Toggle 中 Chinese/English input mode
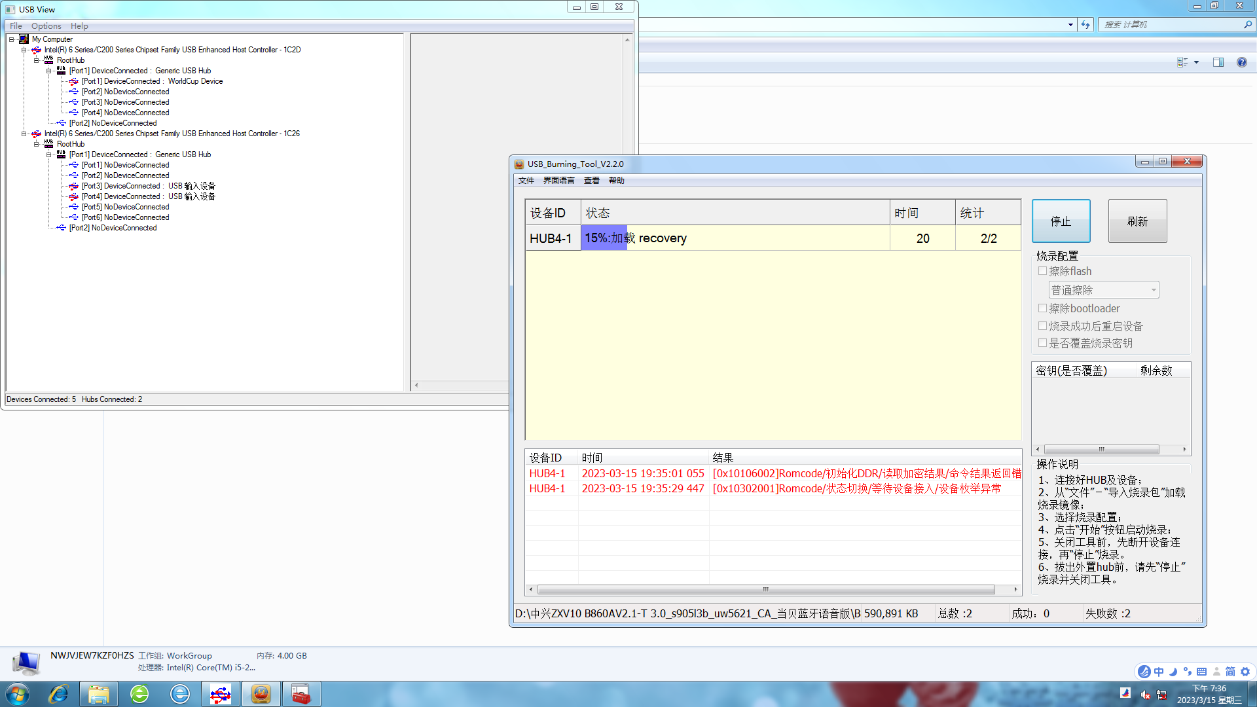This screenshot has width=1257, height=707. 1159,672
